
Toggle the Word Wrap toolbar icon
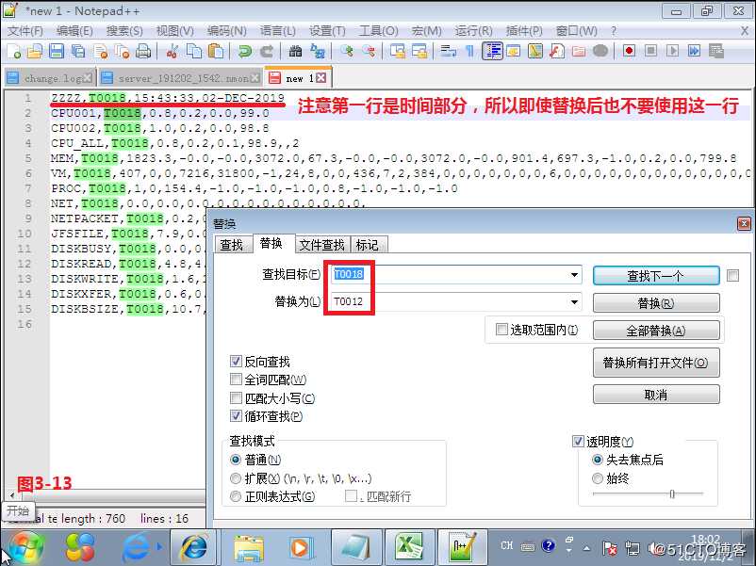(449, 51)
